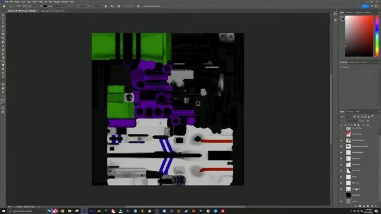The image size is (381, 214).
Task: Click the foreground color swatch in toolbar
Action: (2, 103)
